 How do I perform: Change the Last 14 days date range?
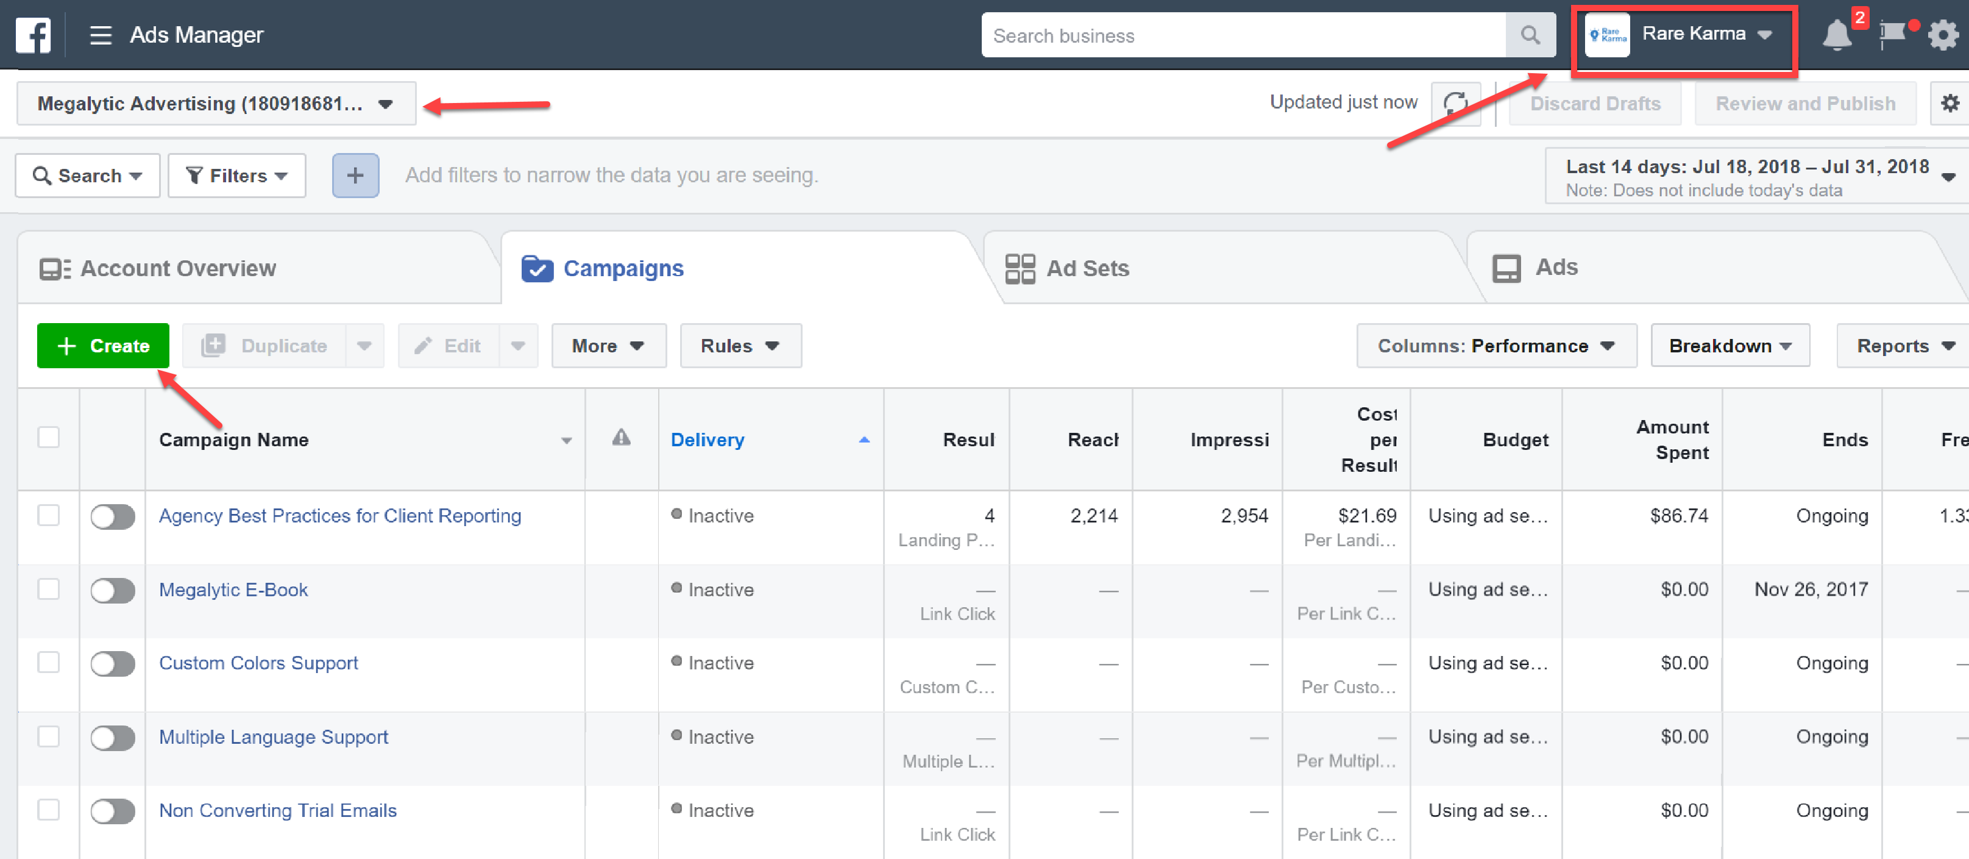coord(1756,177)
